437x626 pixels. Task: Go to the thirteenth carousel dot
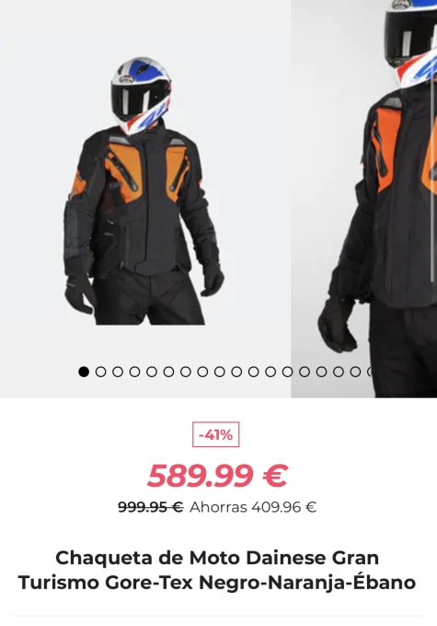(287, 372)
